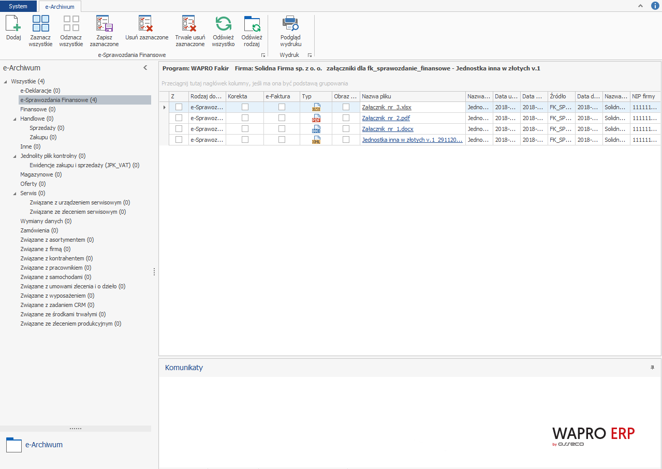Tick the Z checkbox for Załącznik_nr_1.docx
Screen dimensions: 662x469
point(179,129)
